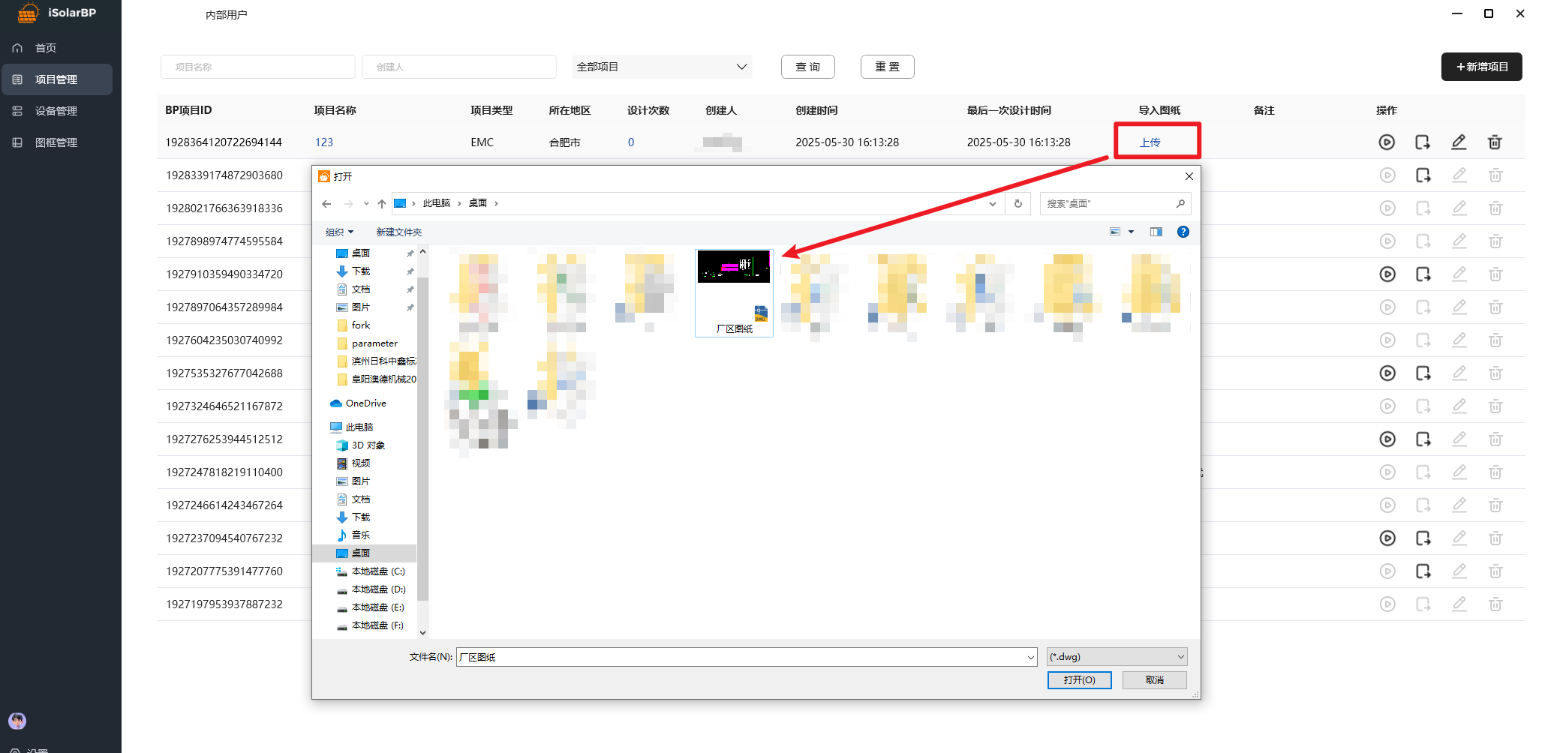Expand the *.dwg file type dropdown

[1117, 657]
